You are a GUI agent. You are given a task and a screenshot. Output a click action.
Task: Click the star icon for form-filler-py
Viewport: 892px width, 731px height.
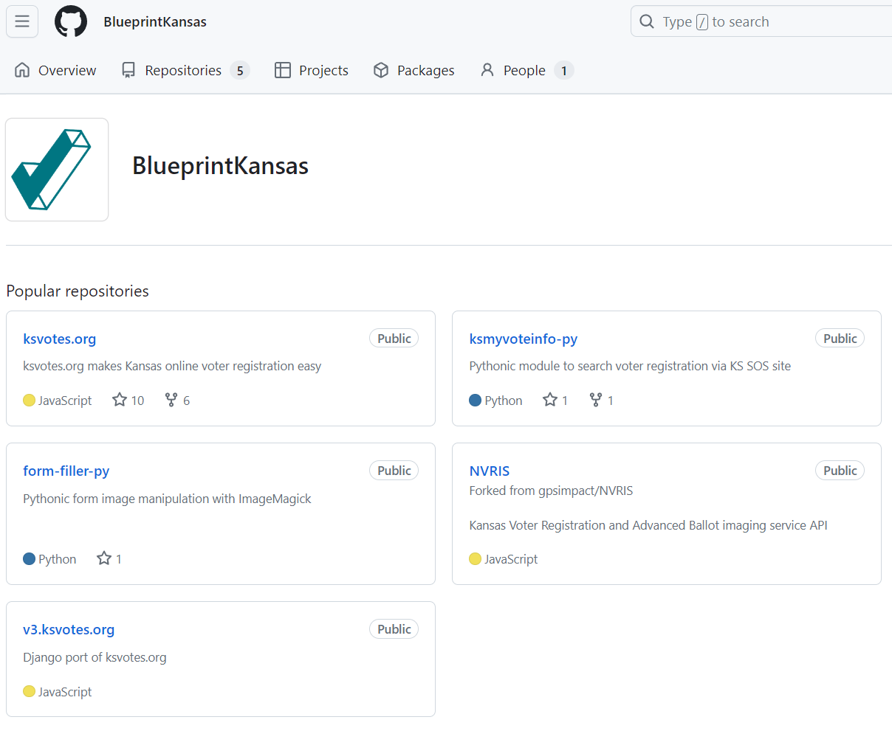click(104, 558)
